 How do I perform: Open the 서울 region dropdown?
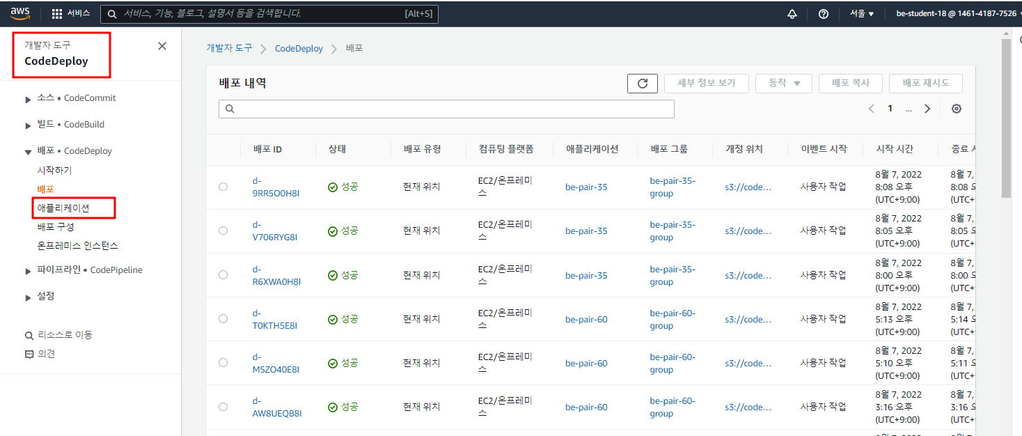click(x=861, y=14)
